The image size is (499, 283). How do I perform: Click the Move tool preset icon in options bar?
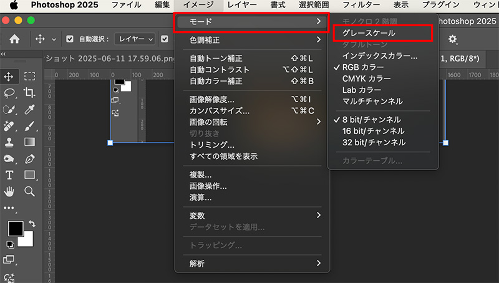click(40, 39)
